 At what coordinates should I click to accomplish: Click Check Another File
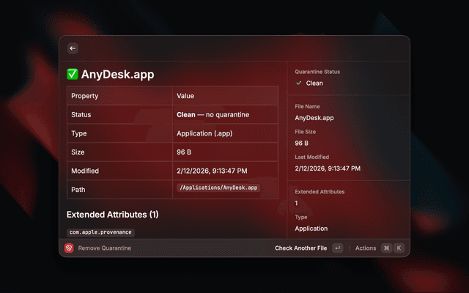coord(300,248)
